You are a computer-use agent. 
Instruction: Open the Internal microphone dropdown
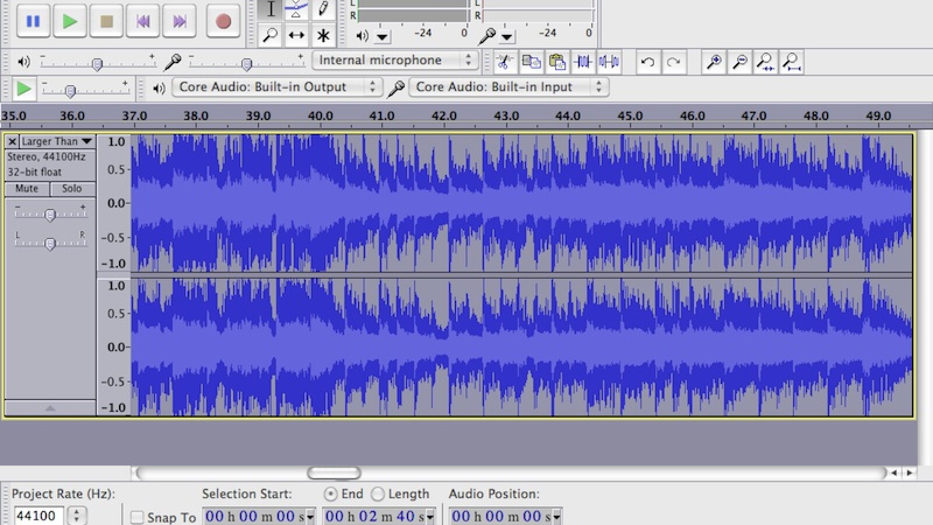tap(395, 60)
